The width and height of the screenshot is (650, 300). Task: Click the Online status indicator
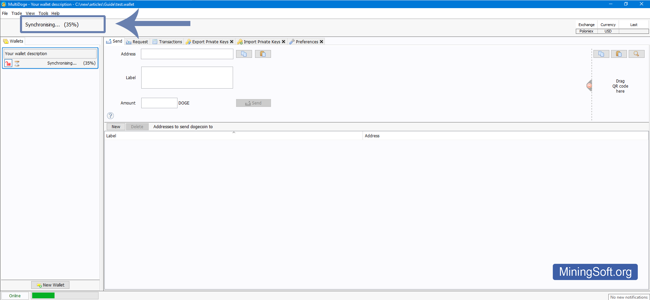tap(15, 296)
